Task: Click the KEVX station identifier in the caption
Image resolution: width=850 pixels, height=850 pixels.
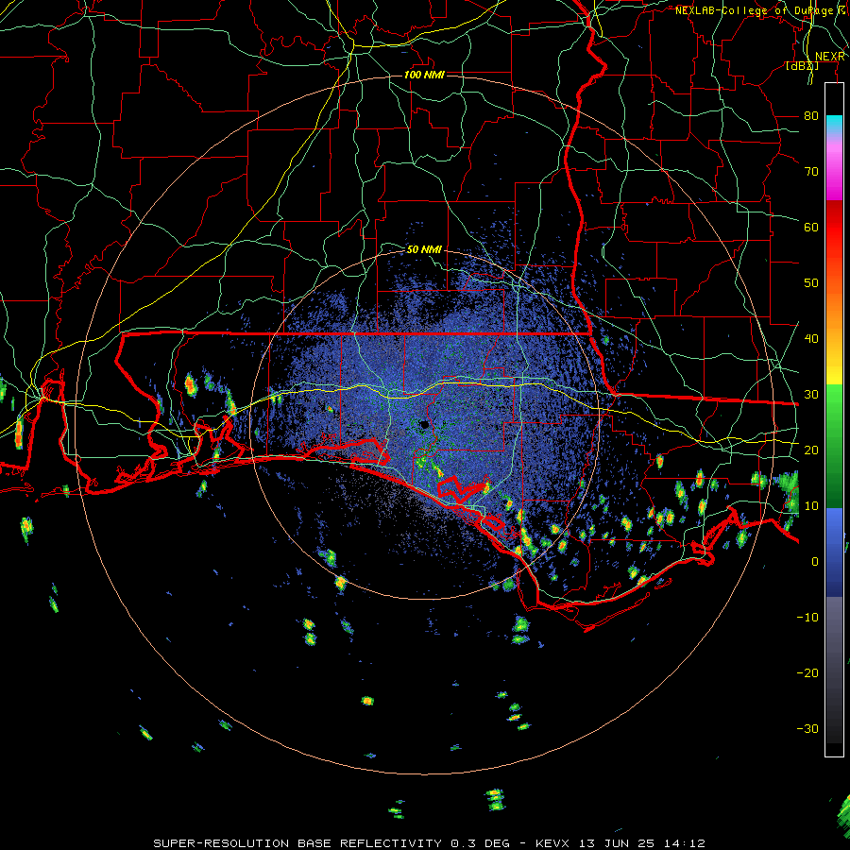Action: click(x=552, y=843)
